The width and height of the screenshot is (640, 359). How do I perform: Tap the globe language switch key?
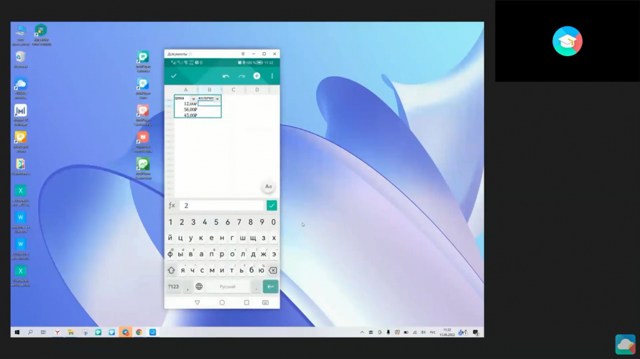[x=199, y=286]
